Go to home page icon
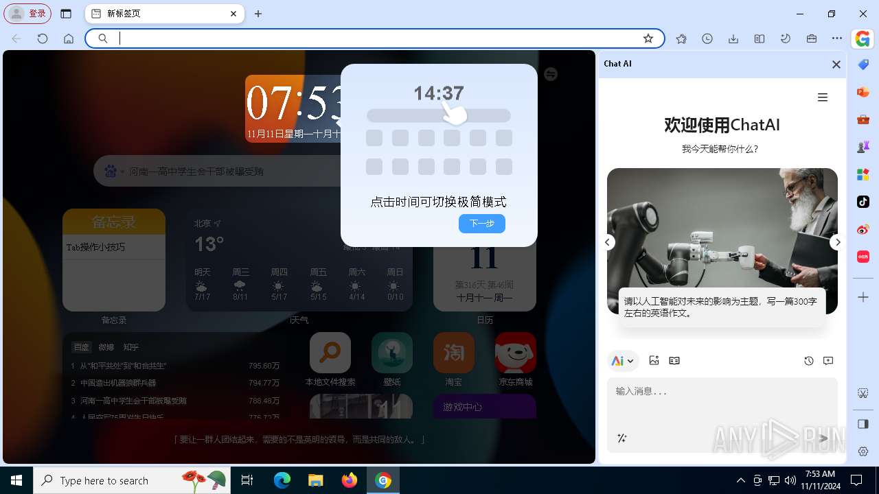 coord(69,39)
